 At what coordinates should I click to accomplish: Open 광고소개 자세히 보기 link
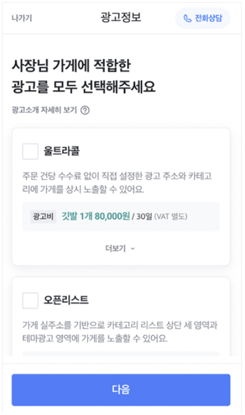point(44,110)
